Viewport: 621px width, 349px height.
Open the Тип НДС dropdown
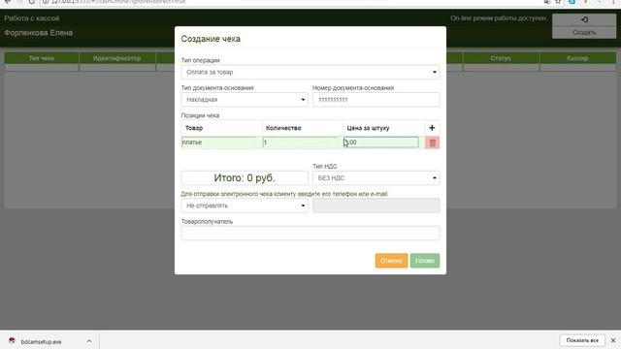(376, 178)
